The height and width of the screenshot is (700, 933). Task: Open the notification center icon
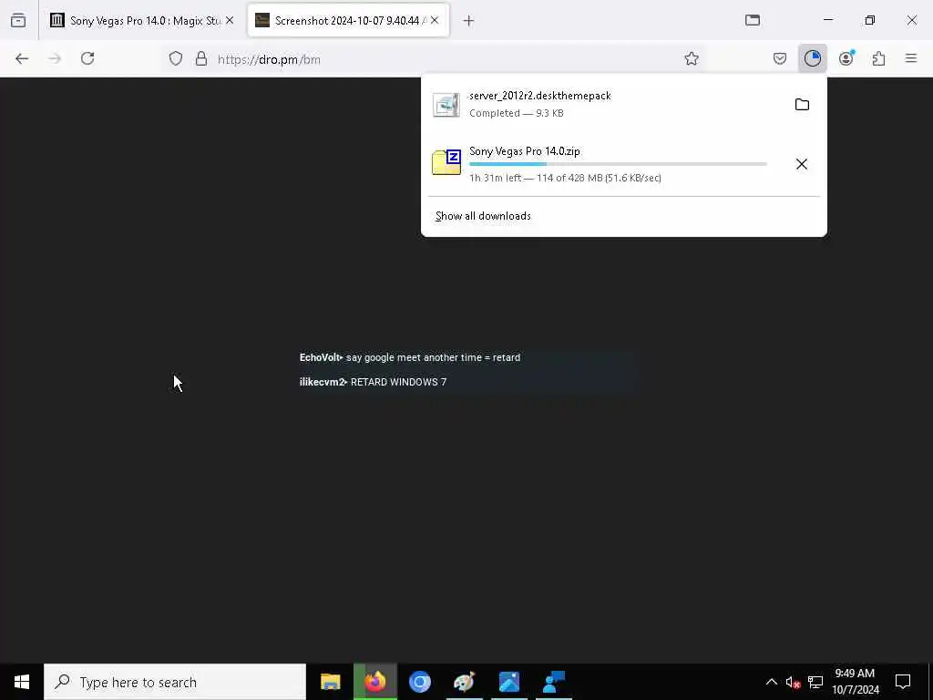pos(903,682)
